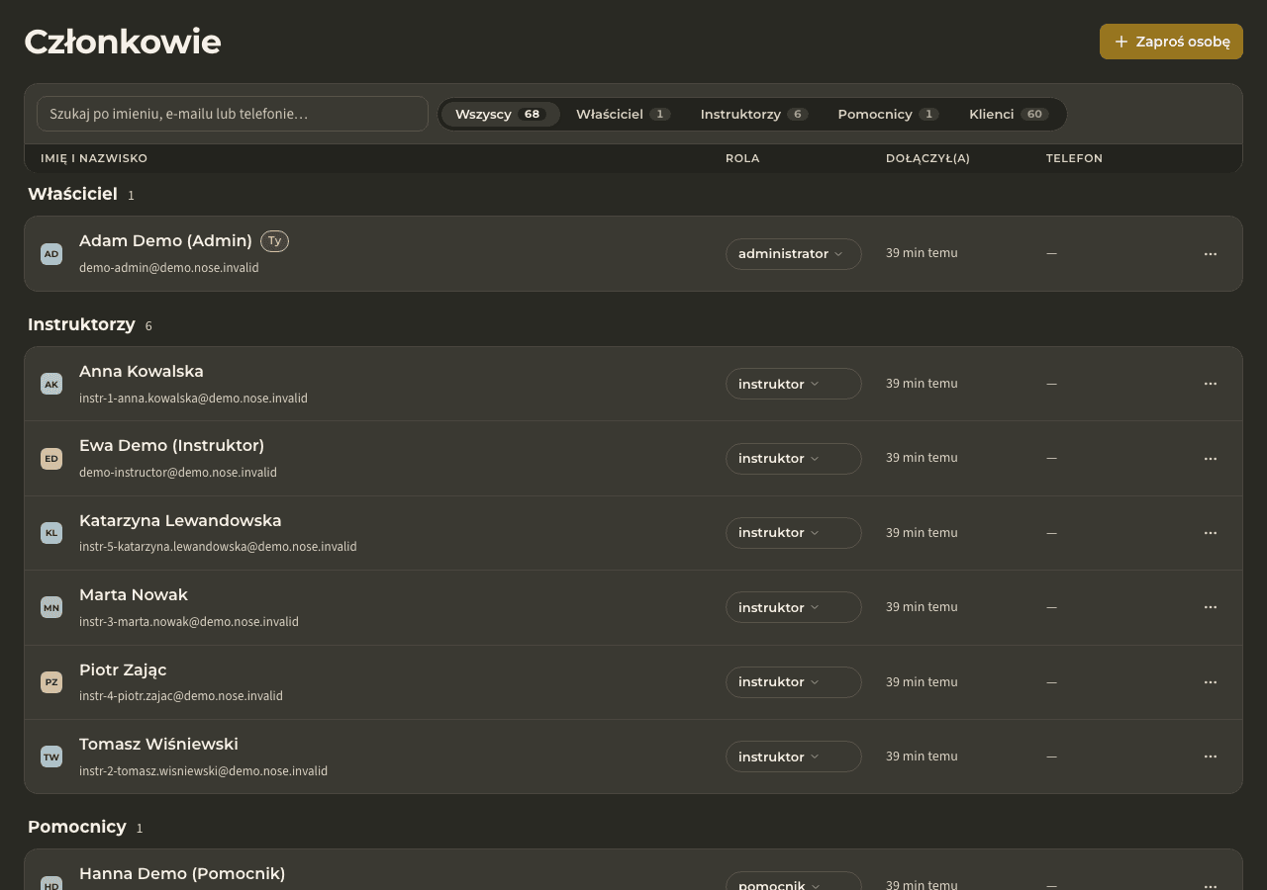The width and height of the screenshot is (1267, 890).
Task: Open row actions for Tomasz Wiśniewski
Action: [x=1210, y=756]
